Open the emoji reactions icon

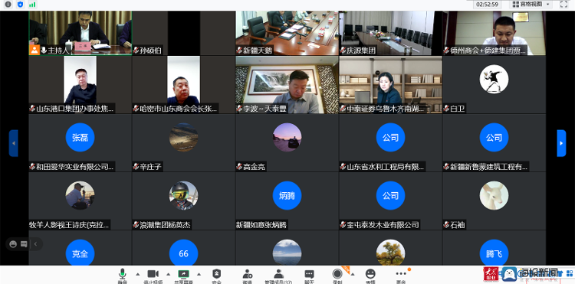coord(371,276)
